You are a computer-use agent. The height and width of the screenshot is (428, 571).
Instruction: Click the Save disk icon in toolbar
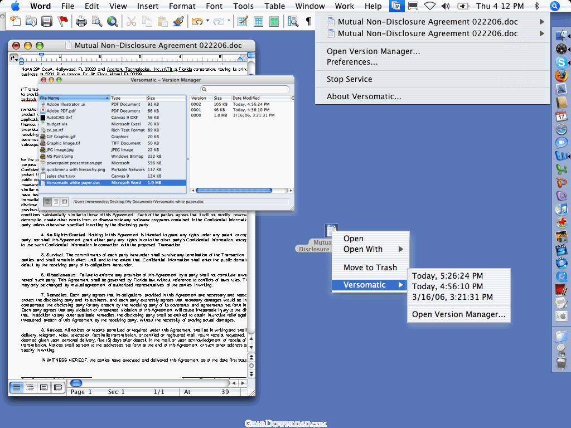(x=47, y=22)
